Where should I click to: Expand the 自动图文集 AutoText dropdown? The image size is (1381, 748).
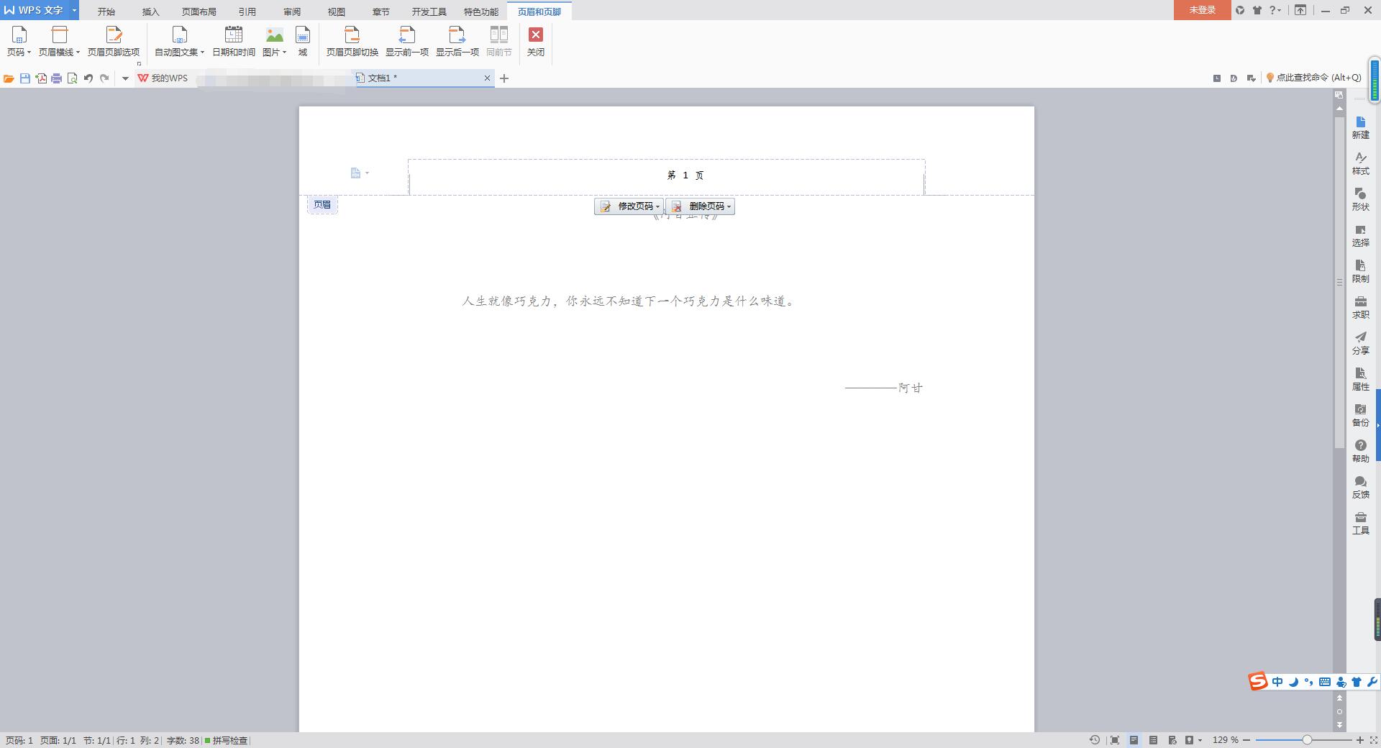[x=180, y=41]
